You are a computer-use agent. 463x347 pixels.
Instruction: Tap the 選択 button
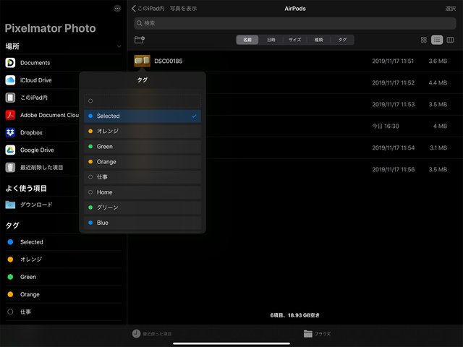point(450,9)
